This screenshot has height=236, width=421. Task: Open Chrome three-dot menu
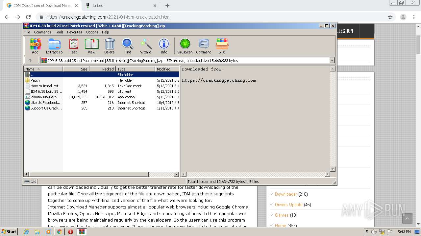[414, 17]
